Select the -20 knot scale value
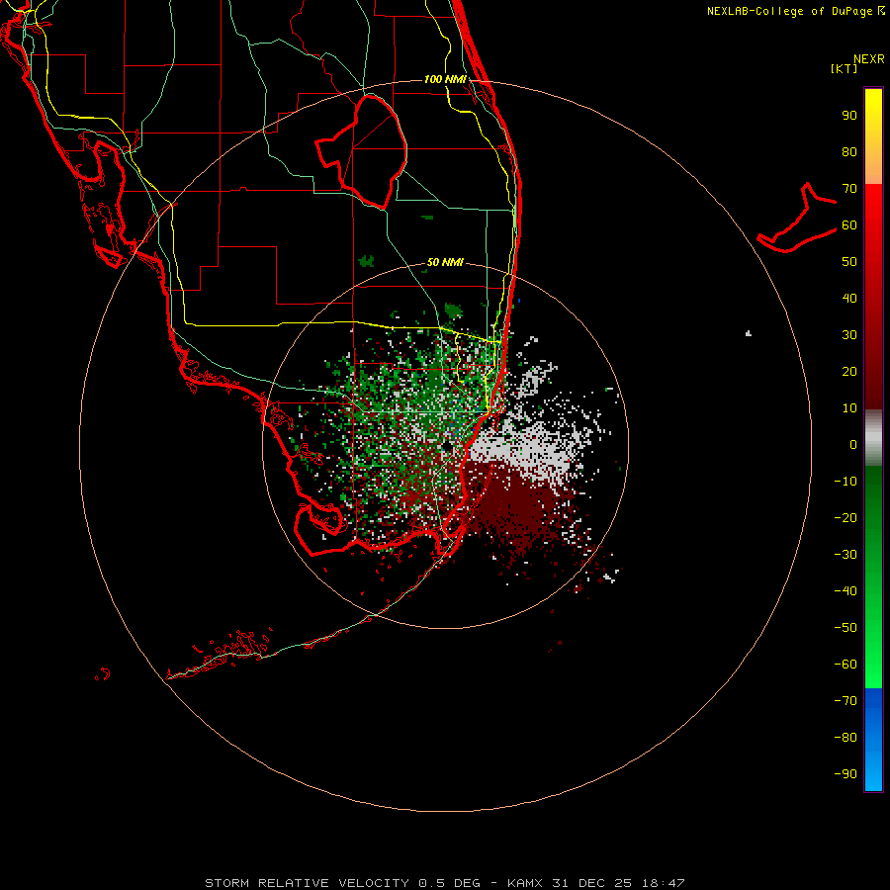This screenshot has height=890, width=890. [x=845, y=517]
